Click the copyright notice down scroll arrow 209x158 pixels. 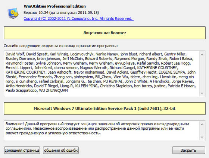point(202,137)
